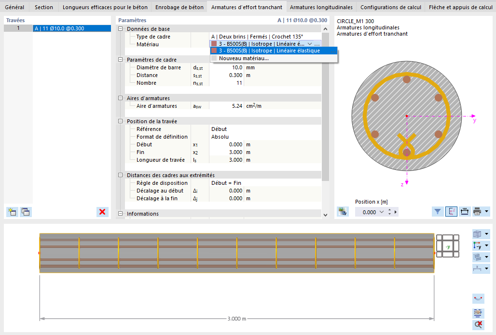Click the new span icon under Travées
The image size is (496, 335).
(x=13, y=212)
